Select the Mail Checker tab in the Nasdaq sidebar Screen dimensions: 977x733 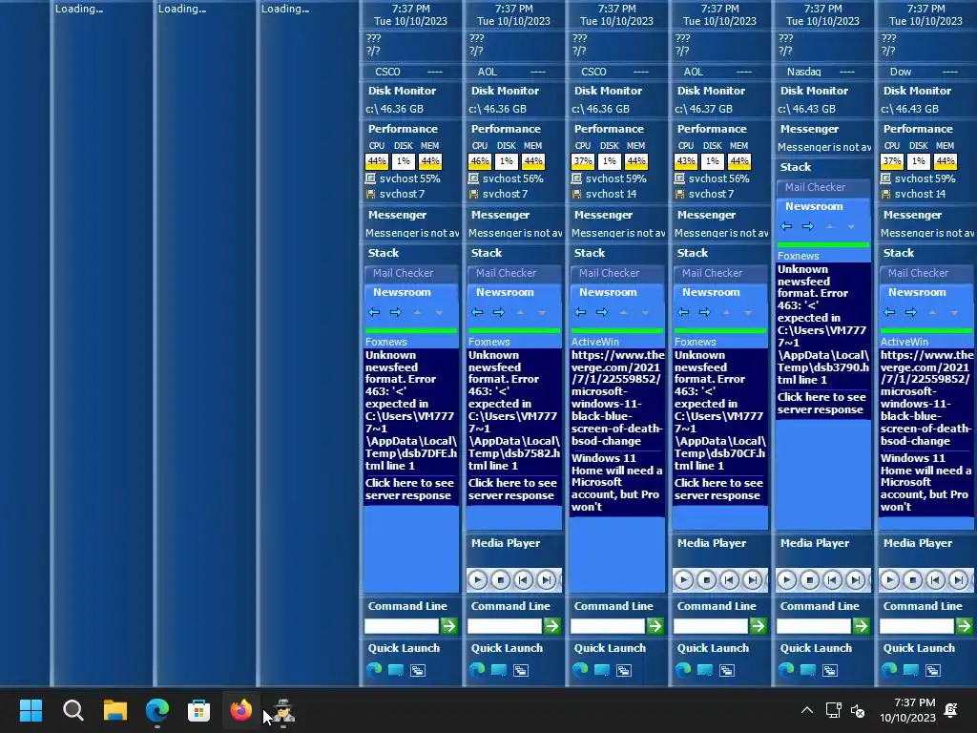tap(822, 187)
